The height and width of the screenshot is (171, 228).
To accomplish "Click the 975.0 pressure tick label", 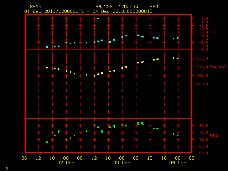I will click(x=202, y=58).
